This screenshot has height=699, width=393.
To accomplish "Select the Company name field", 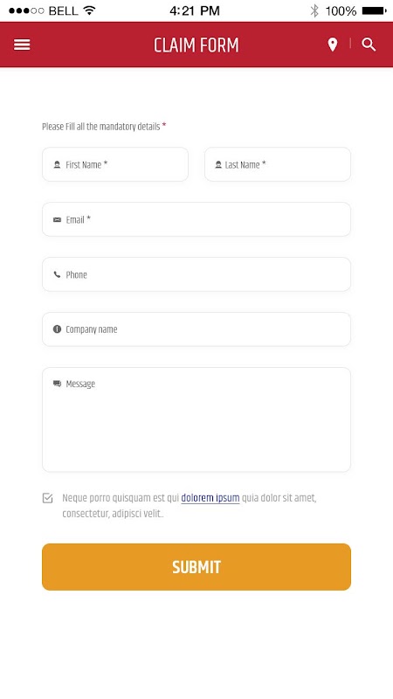I will 196,329.
